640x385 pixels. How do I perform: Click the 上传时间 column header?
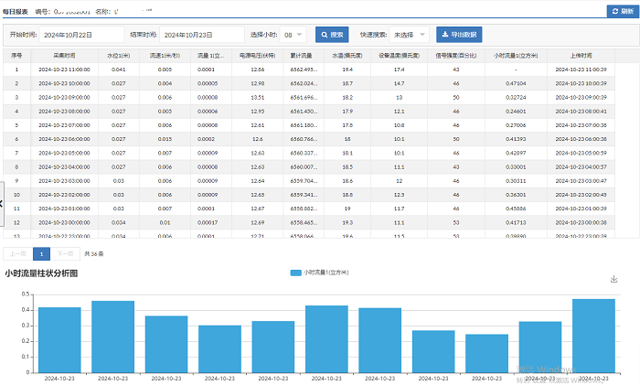pyautogui.click(x=583, y=55)
